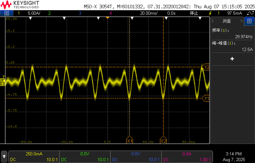This screenshot has width=255, height=163.
Task: Select the 测量 panel tab
Action: (x=227, y=21)
